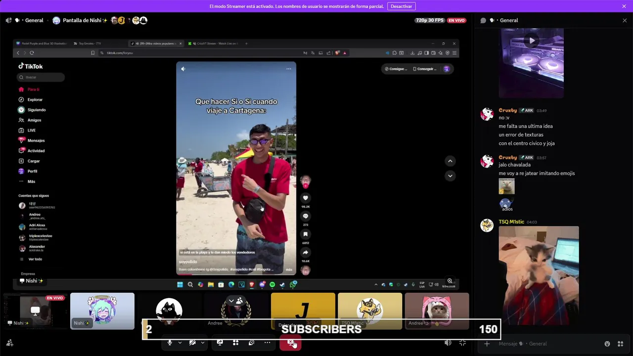Click the General voice channel name at top left
This screenshot has width=633, height=356.
[x=34, y=20]
